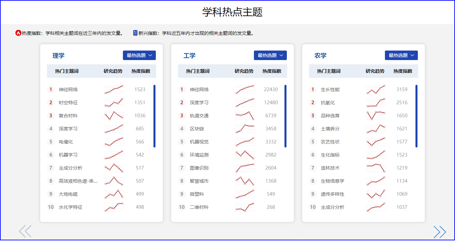455x241 pixels.
Task: Click the blue document icon beside 新兴指数
Action: (x=135, y=33)
